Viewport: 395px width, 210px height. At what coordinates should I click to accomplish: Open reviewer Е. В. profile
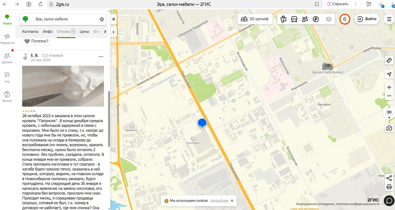coord(34,55)
